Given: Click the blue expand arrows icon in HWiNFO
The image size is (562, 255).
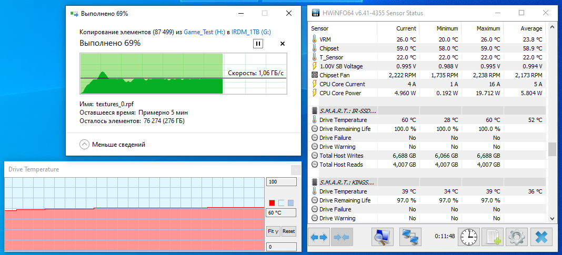Looking at the screenshot, I should (x=319, y=237).
